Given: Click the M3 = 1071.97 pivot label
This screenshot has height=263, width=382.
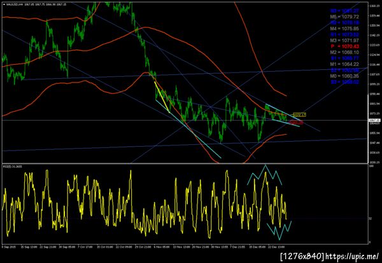Looking at the screenshot, I should point(344,41).
